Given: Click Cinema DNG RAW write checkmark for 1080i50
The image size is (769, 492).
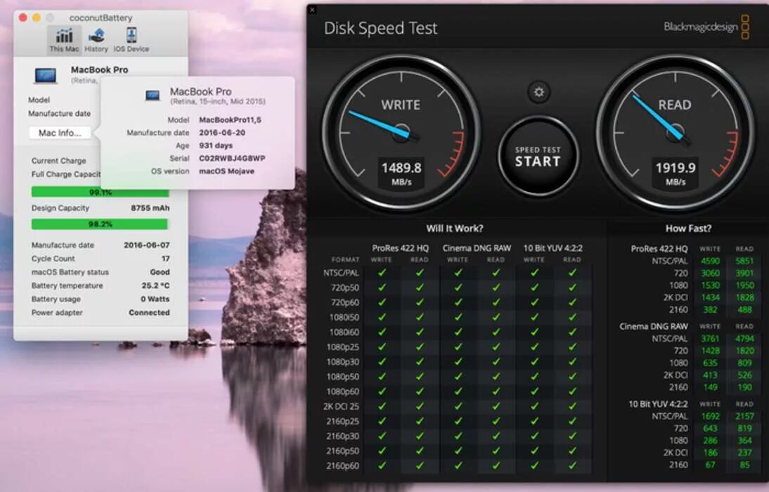Looking at the screenshot, I should pos(458,318).
